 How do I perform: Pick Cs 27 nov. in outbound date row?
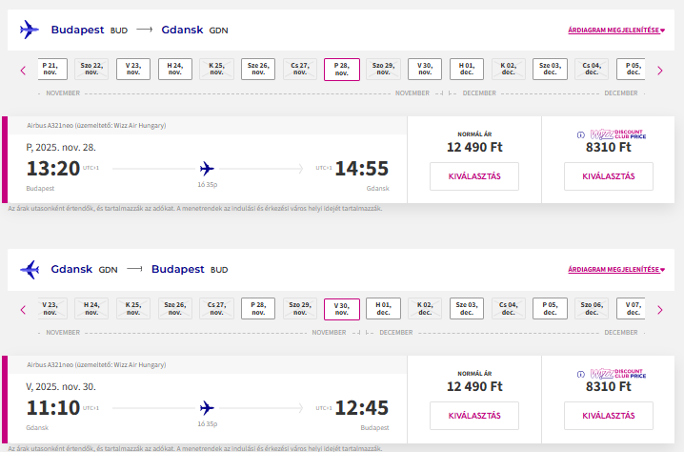click(300, 69)
